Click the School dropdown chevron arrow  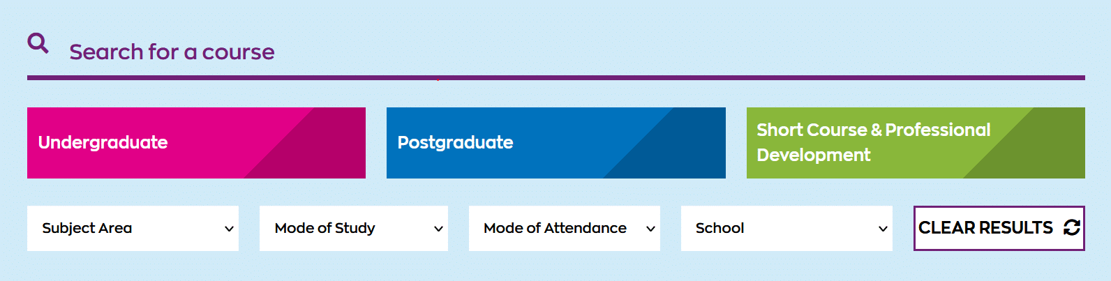click(x=883, y=229)
